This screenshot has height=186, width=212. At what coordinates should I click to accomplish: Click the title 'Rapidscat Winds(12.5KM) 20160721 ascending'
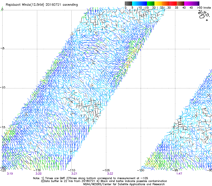click(42, 5)
